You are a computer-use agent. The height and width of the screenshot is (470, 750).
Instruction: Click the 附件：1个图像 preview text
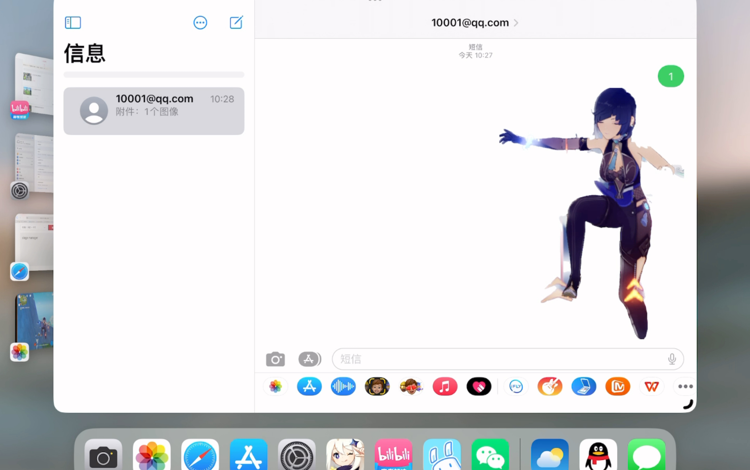tap(147, 112)
